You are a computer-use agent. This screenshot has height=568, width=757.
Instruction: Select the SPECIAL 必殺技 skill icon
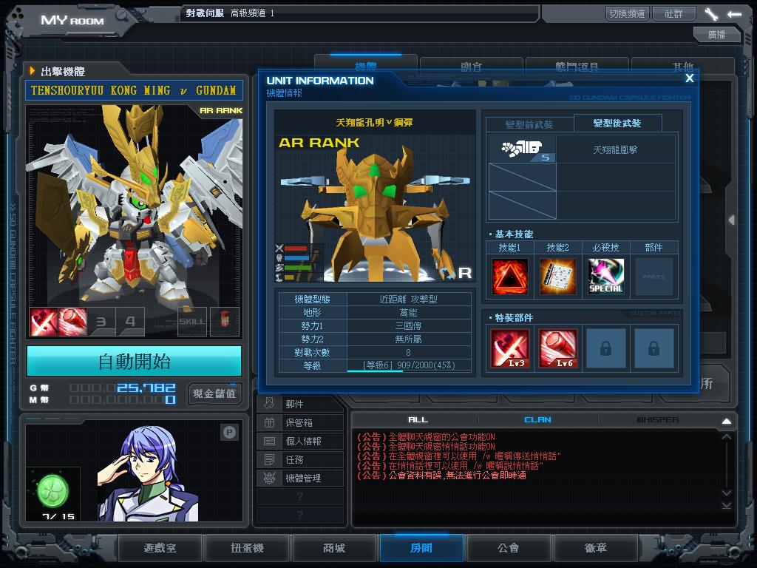[x=606, y=277]
